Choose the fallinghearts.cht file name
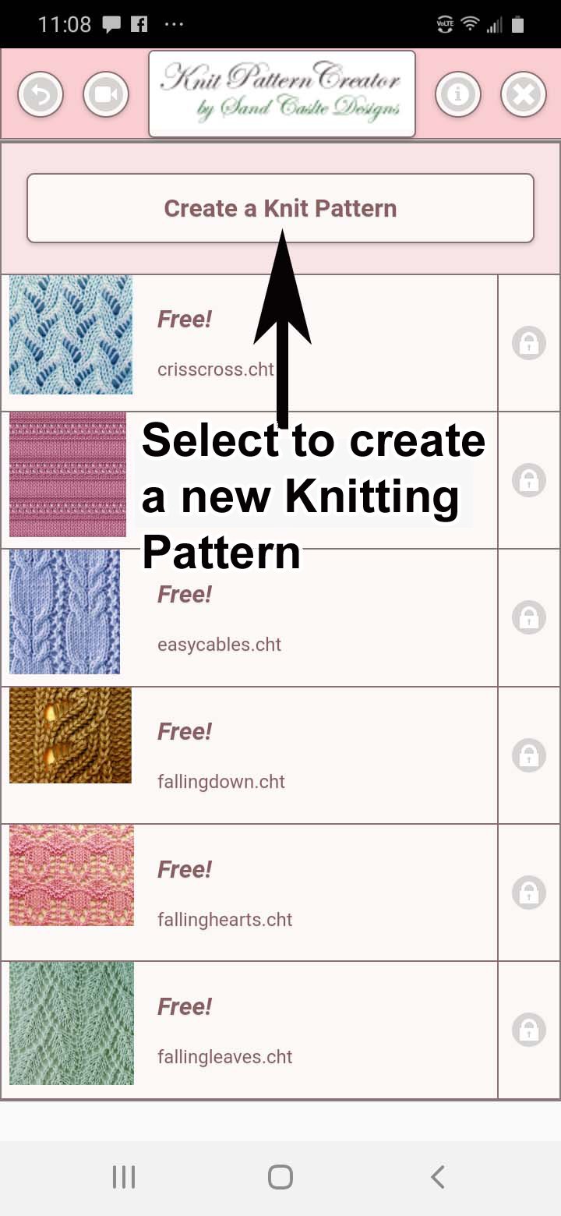The image size is (561, 1216). click(224, 920)
